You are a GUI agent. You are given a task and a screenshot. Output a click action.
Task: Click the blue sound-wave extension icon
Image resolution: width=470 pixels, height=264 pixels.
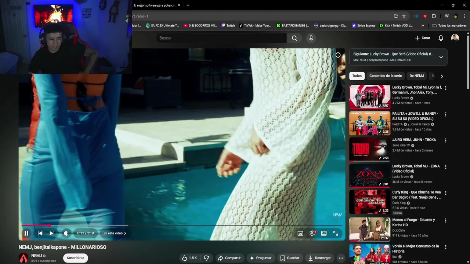click(416, 16)
